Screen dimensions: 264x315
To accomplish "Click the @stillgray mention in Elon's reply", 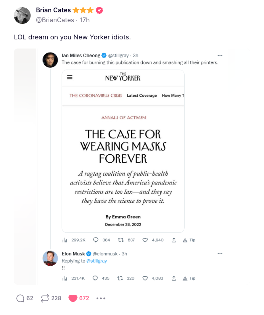I will click(97, 261).
